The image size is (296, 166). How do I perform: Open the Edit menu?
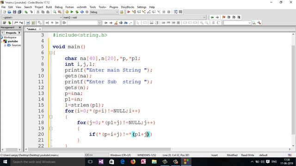11,7
